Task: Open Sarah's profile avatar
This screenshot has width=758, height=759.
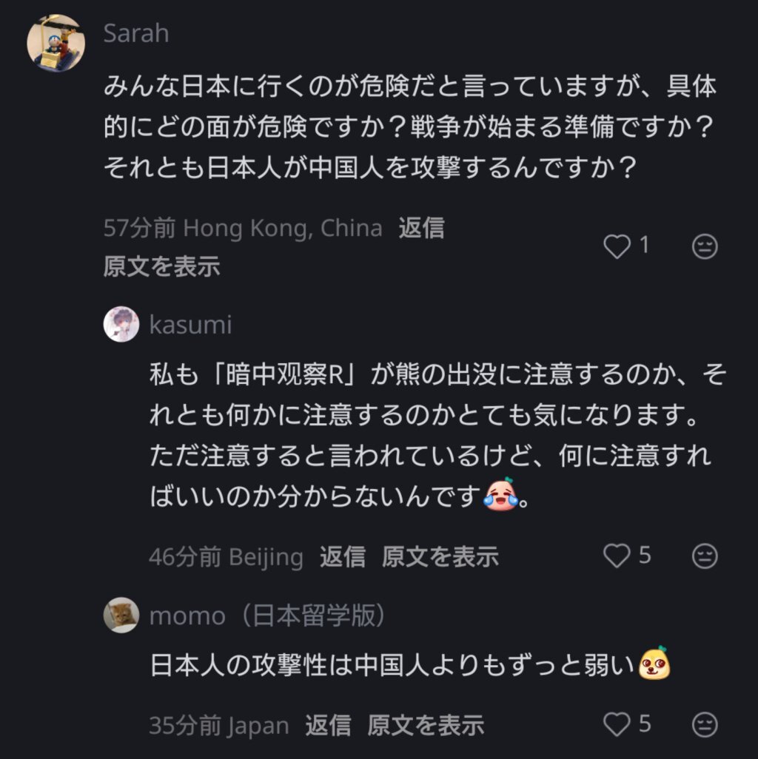Action: [x=56, y=43]
